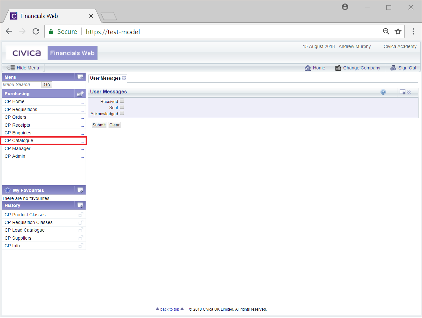The width and height of the screenshot is (422, 318).
Task: Click the Financials Web banner title
Action: (72, 53)
